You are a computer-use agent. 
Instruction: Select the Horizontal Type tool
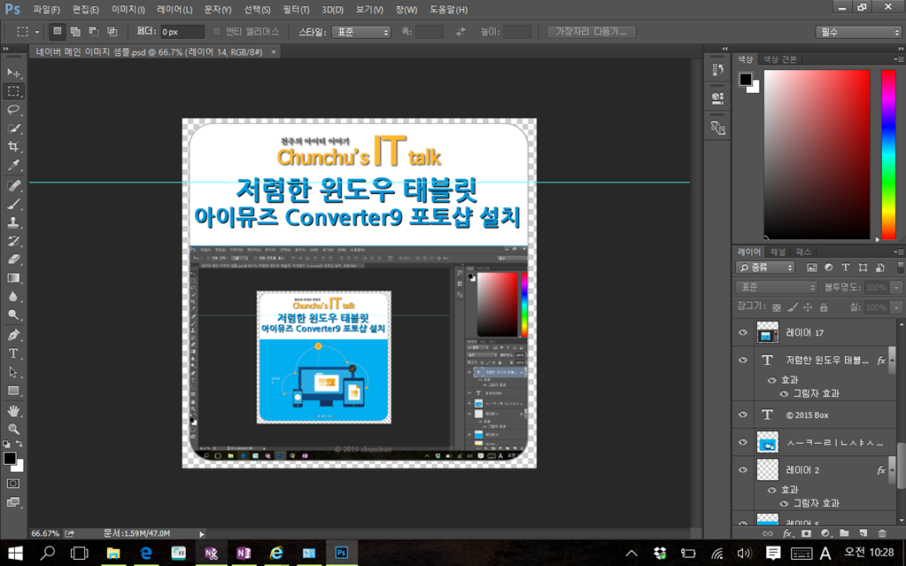[13, 353]
